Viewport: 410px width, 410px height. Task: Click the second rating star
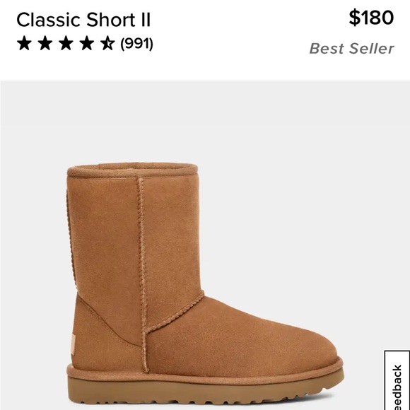pyautogui.click(x=45, y=43)
